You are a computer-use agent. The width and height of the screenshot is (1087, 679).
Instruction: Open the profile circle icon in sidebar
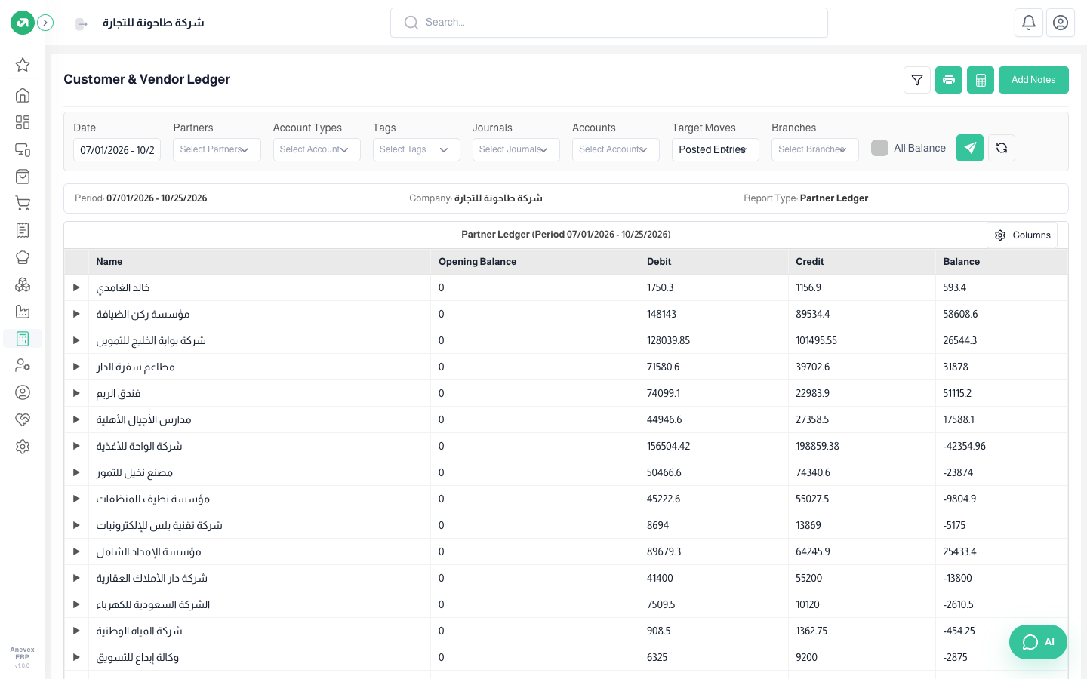click(23, 392)
